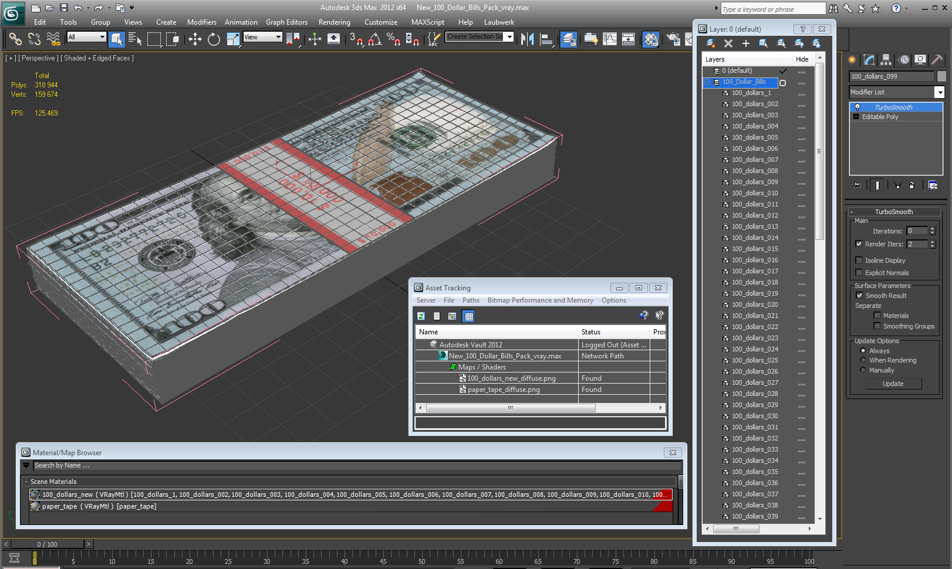952x569 pixels.
Task: Click the Unlink Selection tool
Action: click(x=34, y=39)
